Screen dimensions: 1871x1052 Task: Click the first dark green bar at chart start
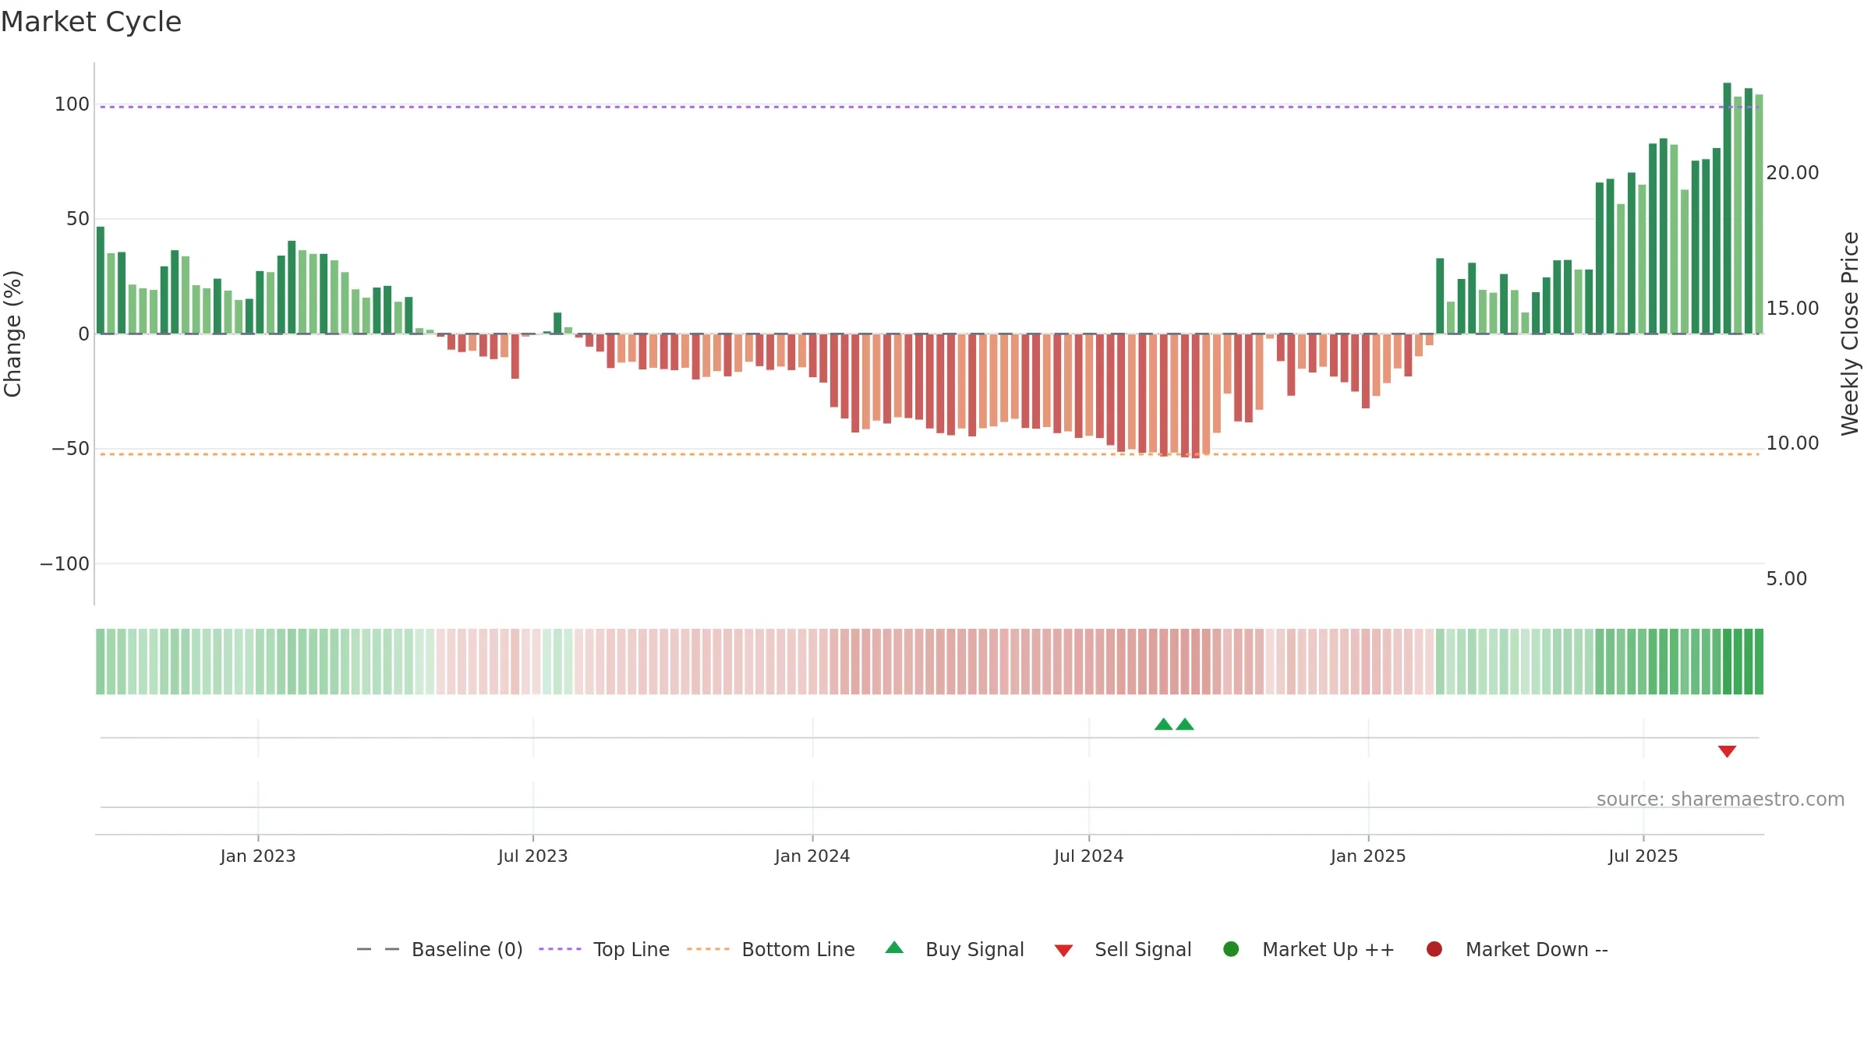coord(101,280)
